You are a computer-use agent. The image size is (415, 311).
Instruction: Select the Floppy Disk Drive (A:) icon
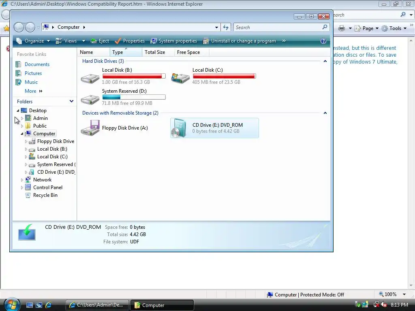pyautogui.click(x=90, y=128)
